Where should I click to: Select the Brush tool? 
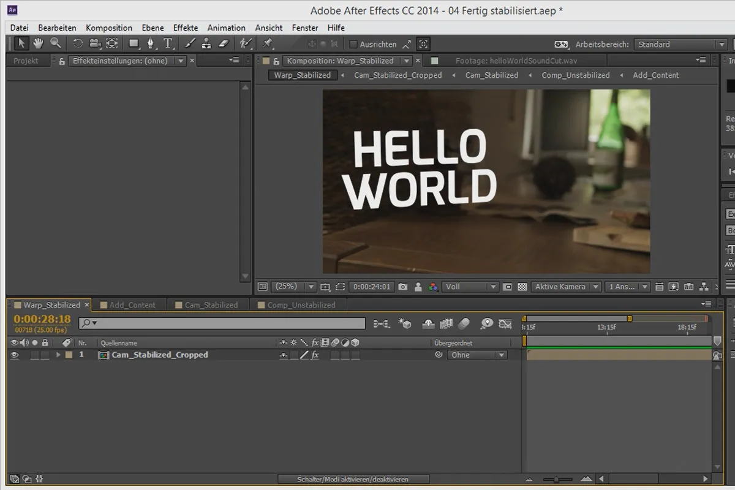(x=190, y=43)
